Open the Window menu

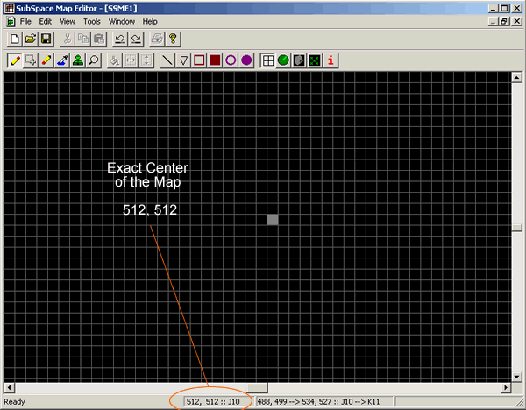[x=122, y=21]
